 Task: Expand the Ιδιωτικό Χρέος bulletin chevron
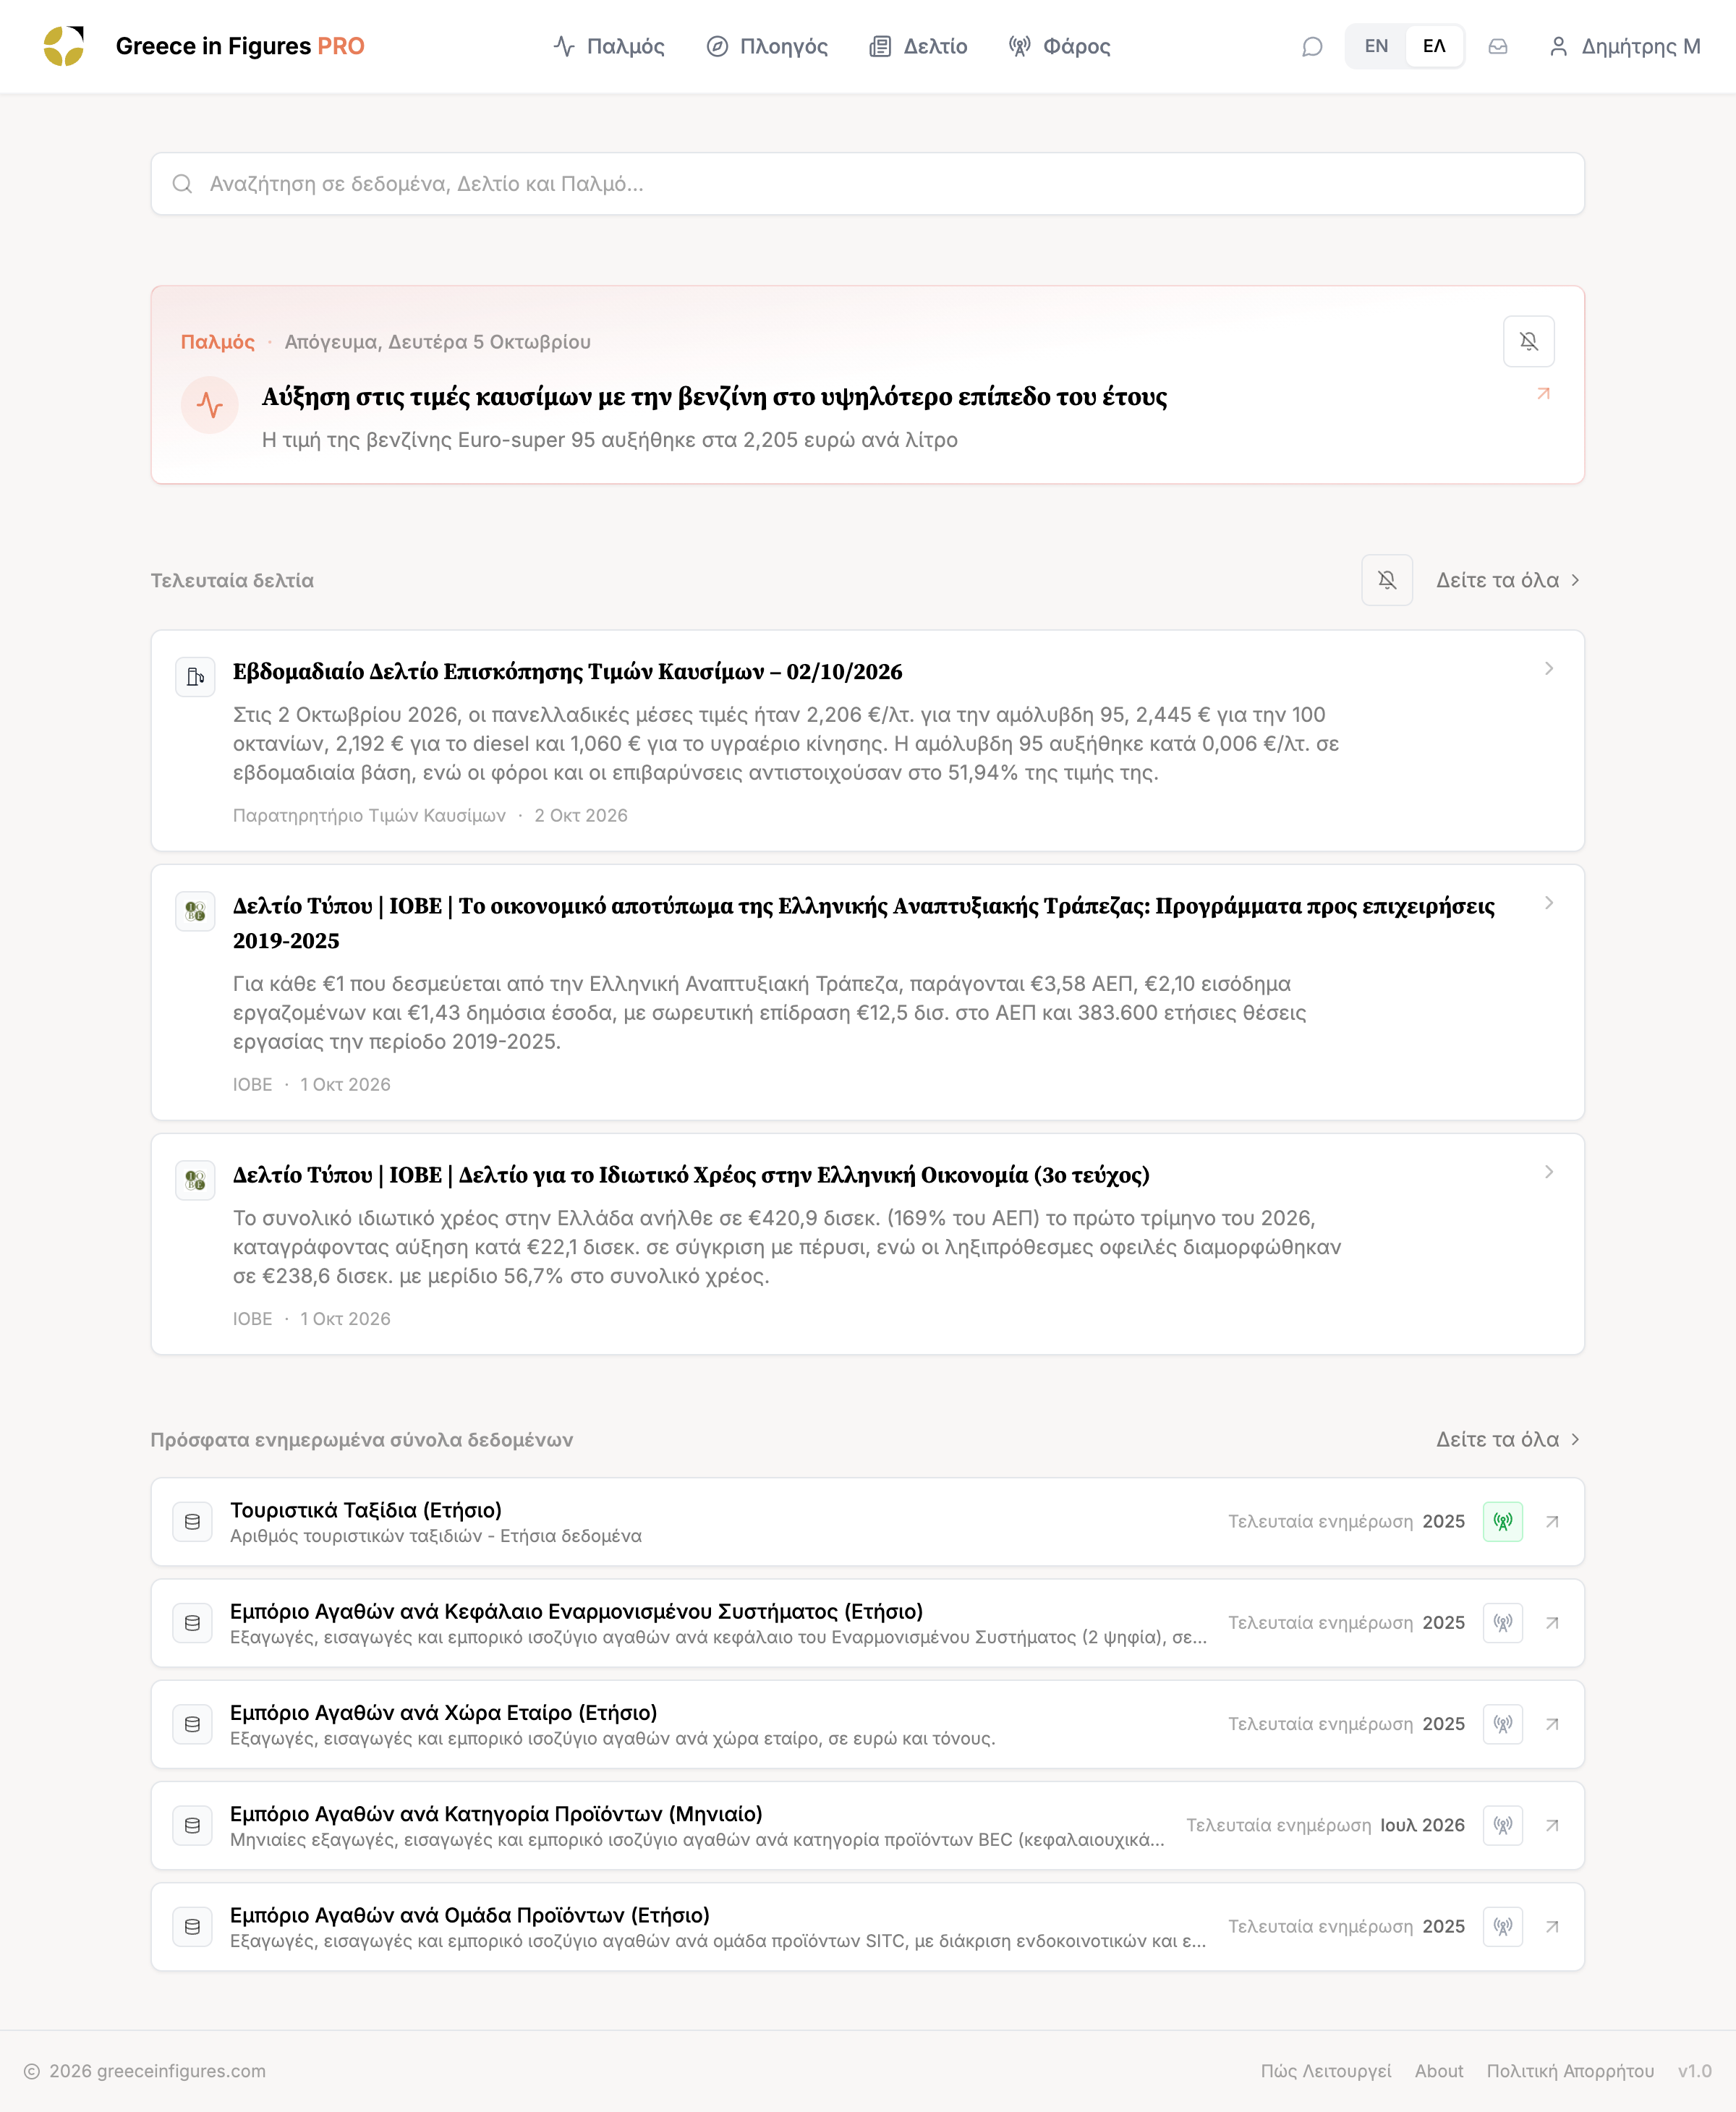pyautogui.click(x=1548, y=1171)
